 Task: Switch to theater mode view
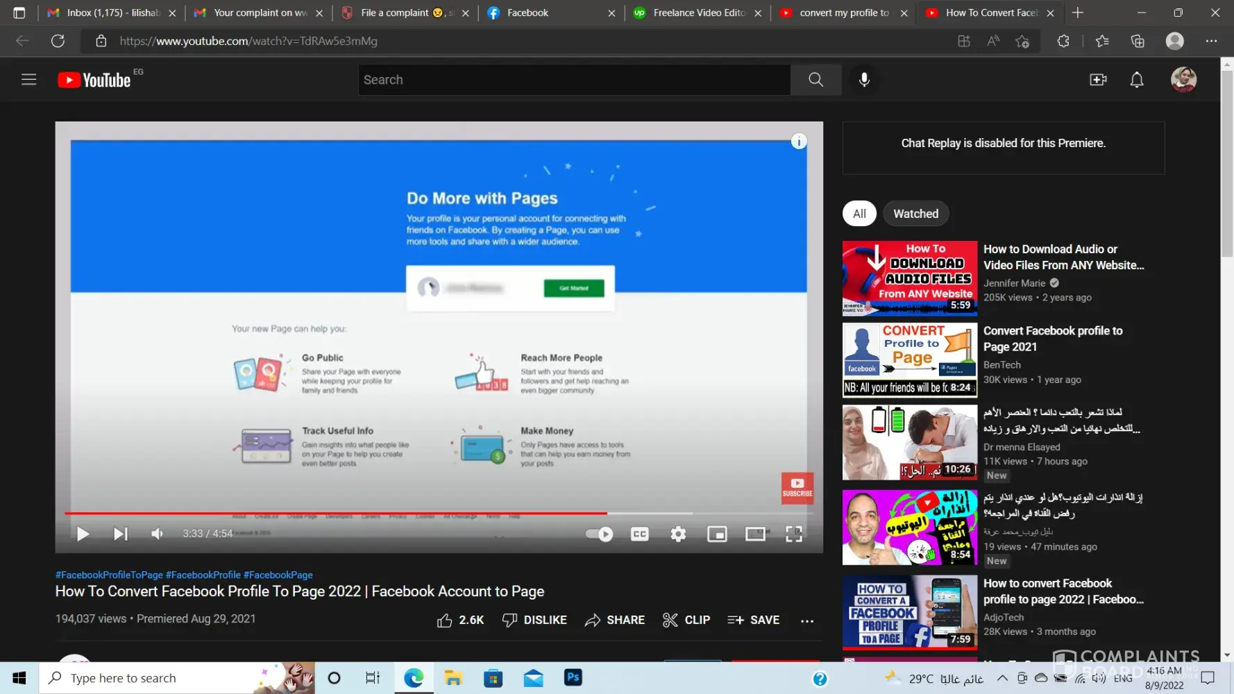click(x=755, y=534)
